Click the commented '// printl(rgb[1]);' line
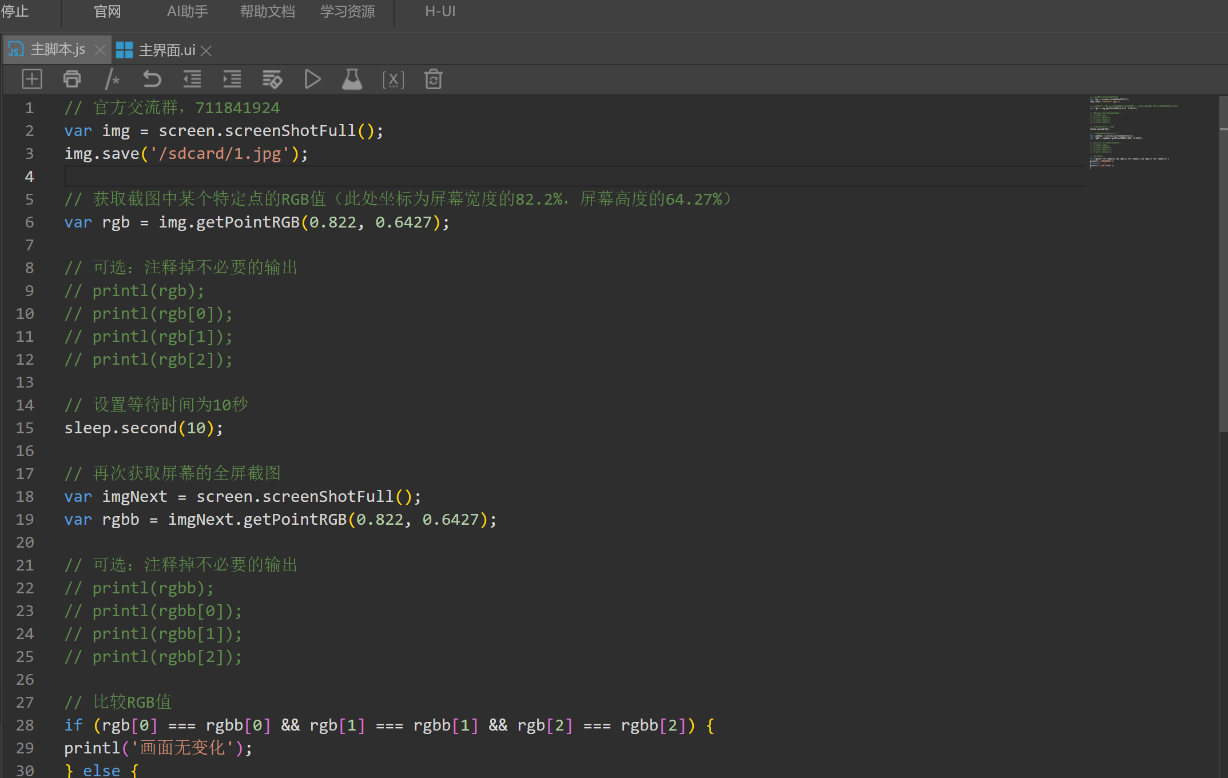The image size is (1228, 778). coord(149,337)
